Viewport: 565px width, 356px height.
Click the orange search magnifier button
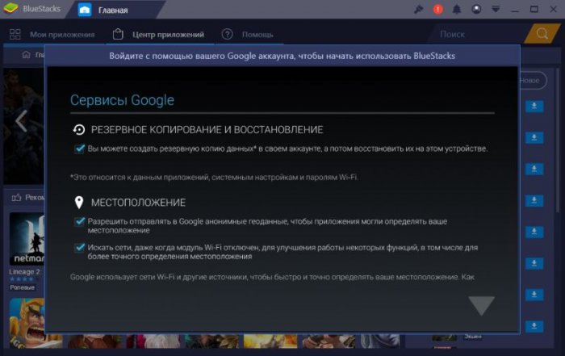coord(542,34)
